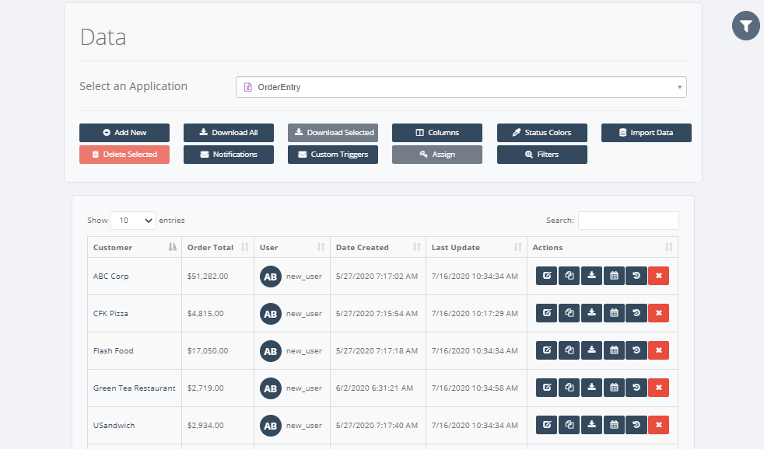Click the $17,050.00 order total value
The width and height of the screenshot is (764, 449).
[208, 351]
